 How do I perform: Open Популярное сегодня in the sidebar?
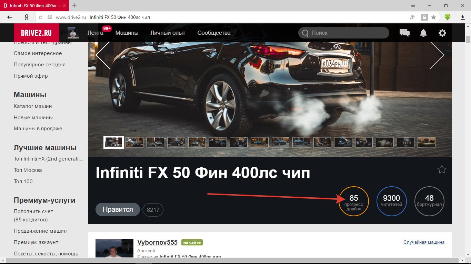[x=40, y=65]
